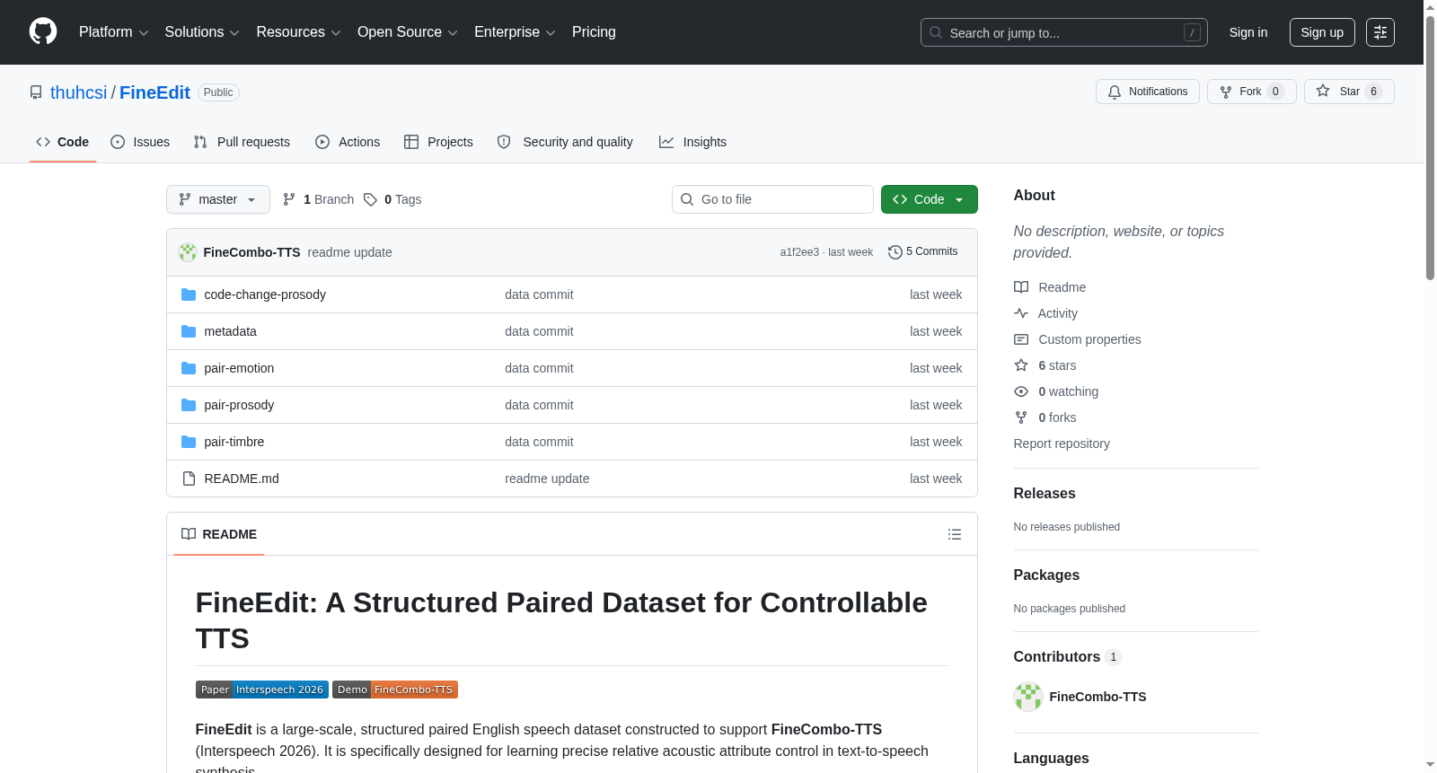Open the 0 Tags link
Image resolution: width=1437 pixels, height=773 pixels.
(x=392, y=199)
